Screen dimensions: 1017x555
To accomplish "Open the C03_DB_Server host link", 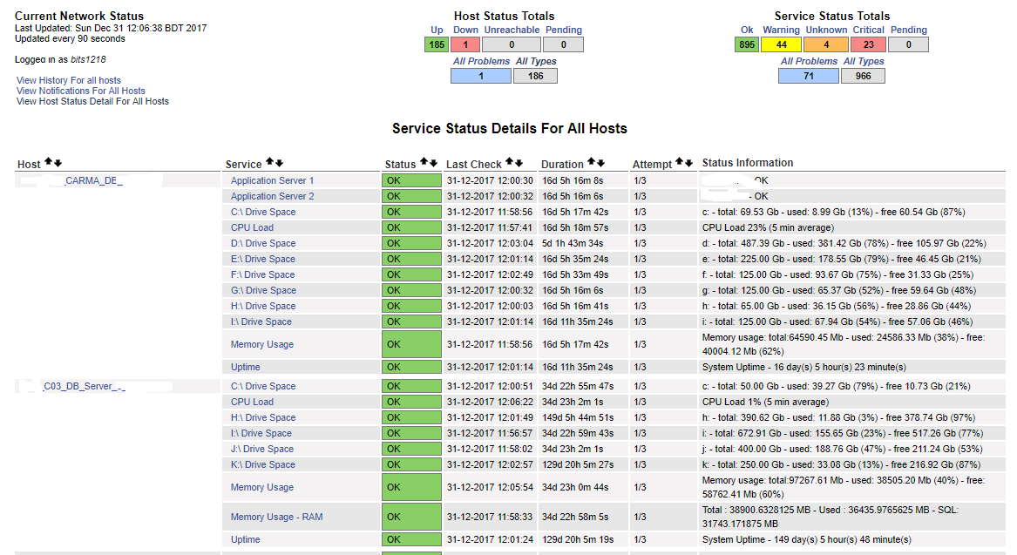I will tap(83, 387).
